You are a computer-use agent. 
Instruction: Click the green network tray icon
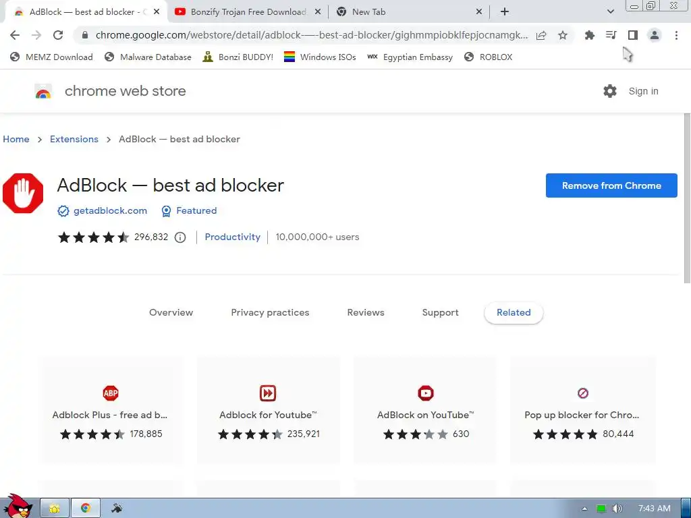point(601,509)
